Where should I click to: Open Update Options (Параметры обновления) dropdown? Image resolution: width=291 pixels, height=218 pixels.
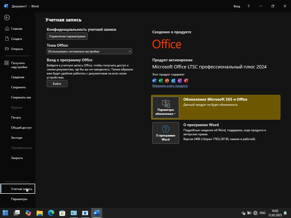click(x=165, y=107)
